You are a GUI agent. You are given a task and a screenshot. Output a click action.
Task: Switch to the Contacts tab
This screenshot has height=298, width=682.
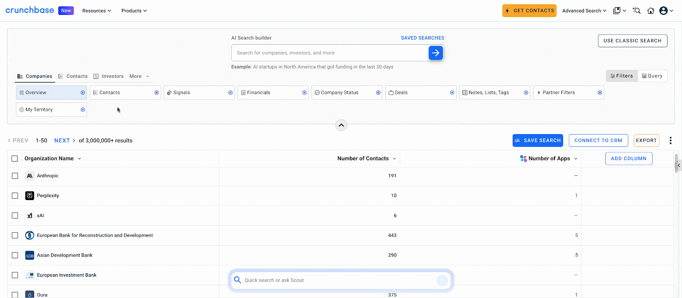[x=73, y=76]
